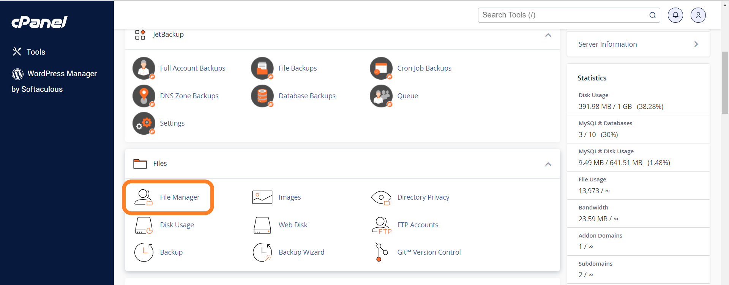
Task: Open the JetBackup Settings gear icon
Action: 144,123
